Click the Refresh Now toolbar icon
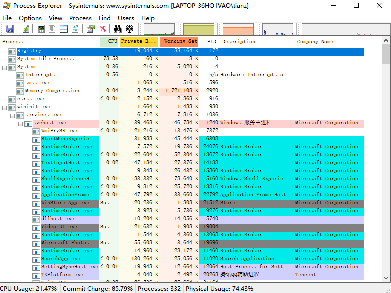Screen dimensions: 391x293 26,29
